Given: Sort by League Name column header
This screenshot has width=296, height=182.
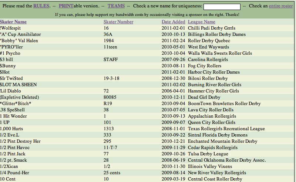Looking at the screenshot, I should coord(201,22).
